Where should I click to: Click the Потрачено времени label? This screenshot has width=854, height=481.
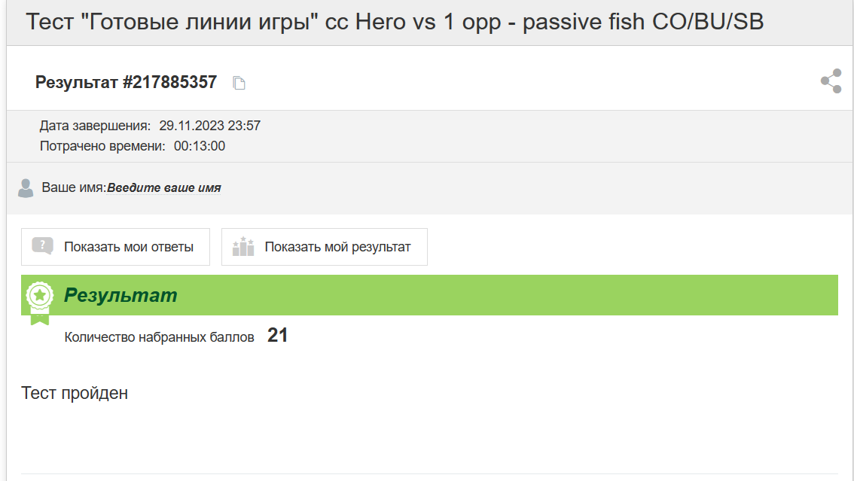click(102, 146)
